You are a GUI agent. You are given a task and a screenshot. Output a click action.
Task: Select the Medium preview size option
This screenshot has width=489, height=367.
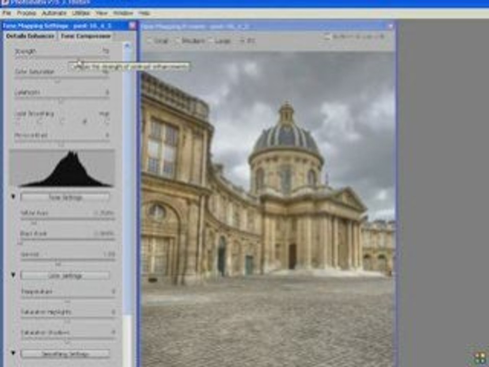coord(190,41)
